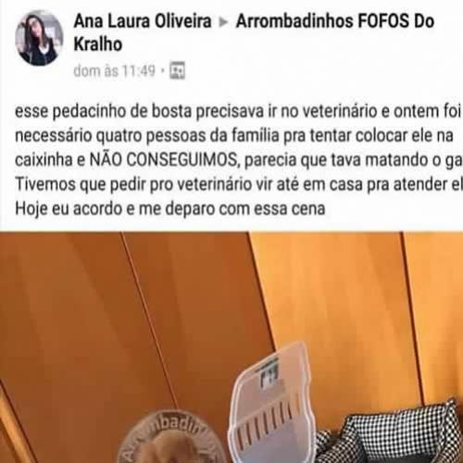This screenshot has width=463, height=463.
Task: Click the group privacy icon beside timestamp
Action: (178, 70)
